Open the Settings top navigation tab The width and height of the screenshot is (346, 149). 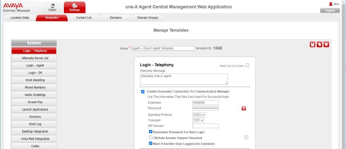[x=75, y=7]
